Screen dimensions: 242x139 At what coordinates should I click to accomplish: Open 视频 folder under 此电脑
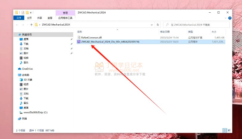(26, 84)
